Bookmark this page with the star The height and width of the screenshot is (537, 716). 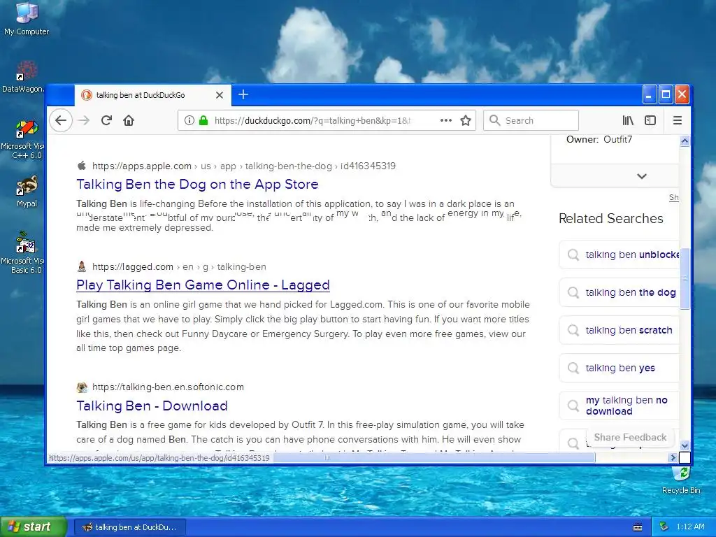pyautogui.click(x=466, y=120)
